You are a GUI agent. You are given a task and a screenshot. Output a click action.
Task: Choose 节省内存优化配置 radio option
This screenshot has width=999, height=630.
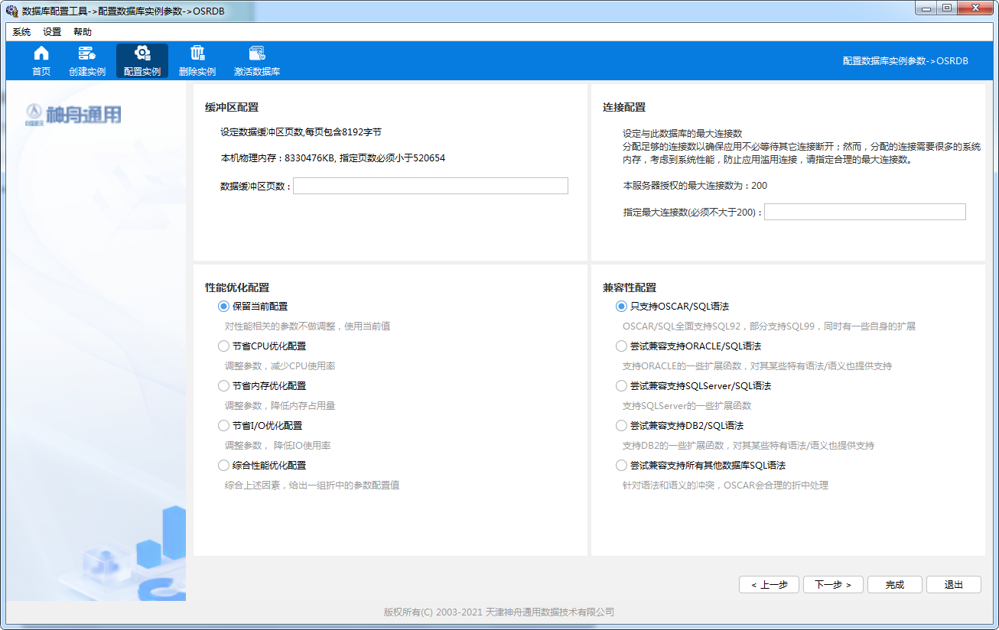[x=224, y=386]
